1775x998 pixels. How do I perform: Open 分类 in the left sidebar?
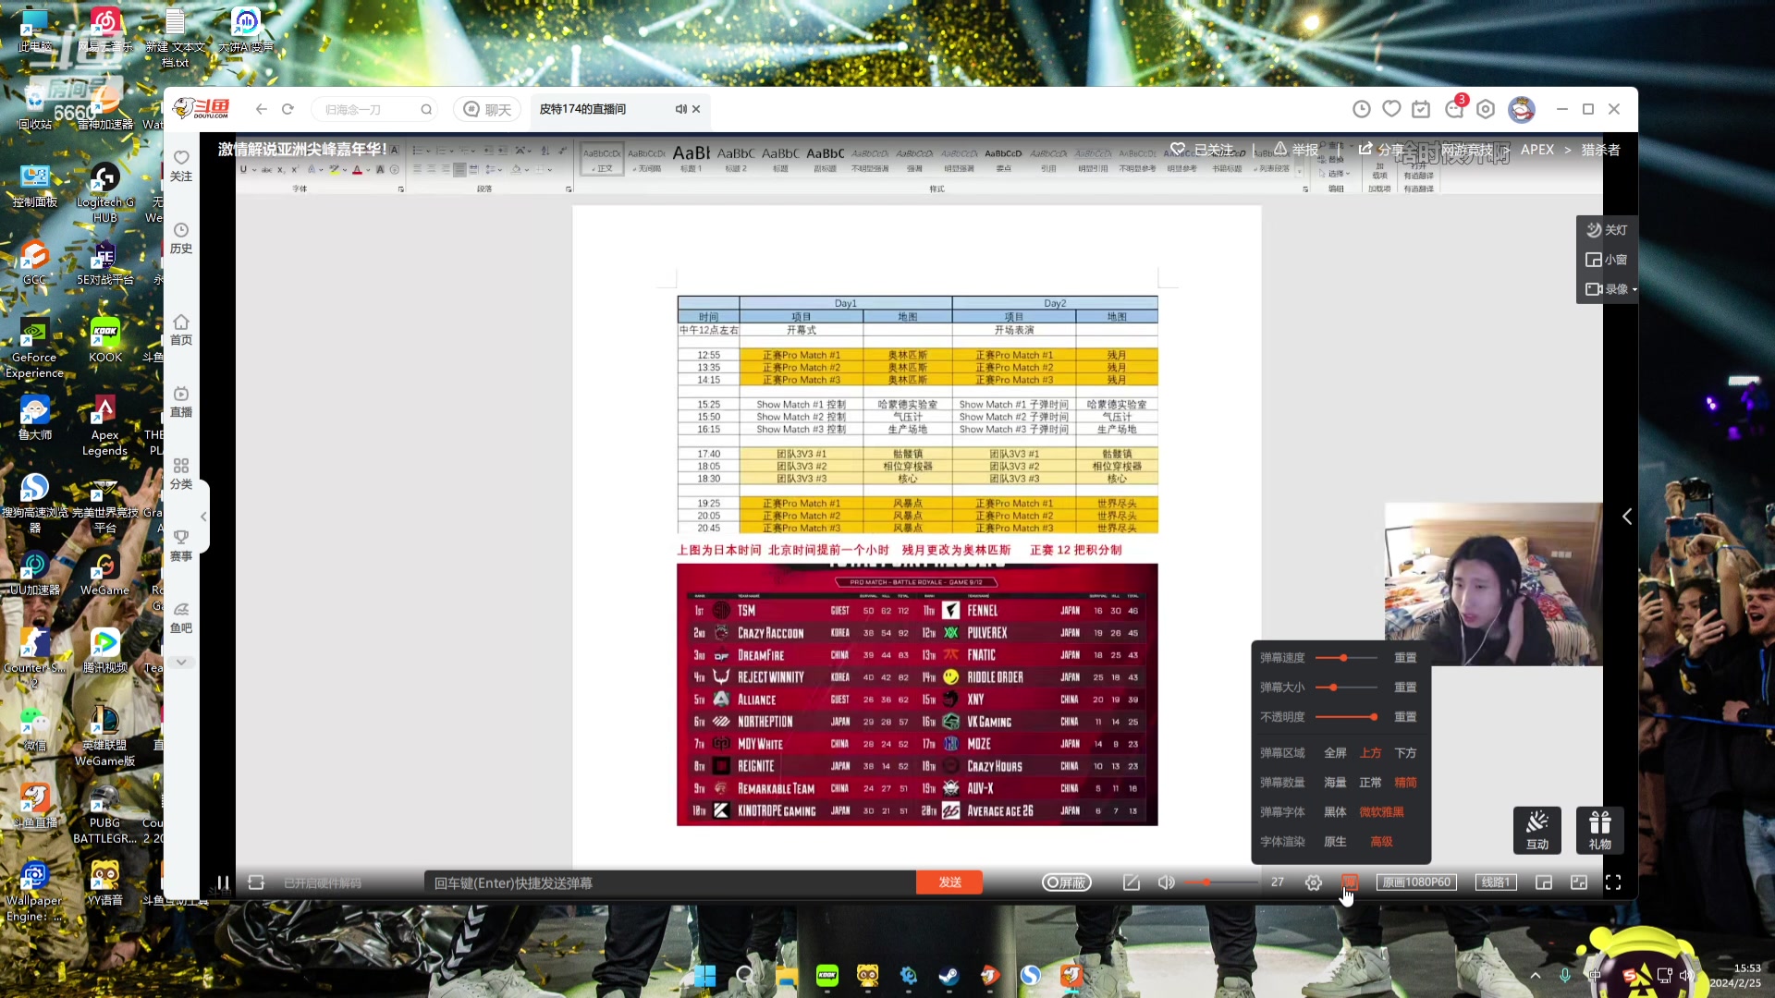[x=181, y=474]
